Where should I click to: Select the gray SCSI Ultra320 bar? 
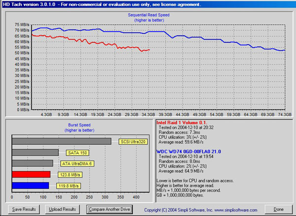[62, 141]
